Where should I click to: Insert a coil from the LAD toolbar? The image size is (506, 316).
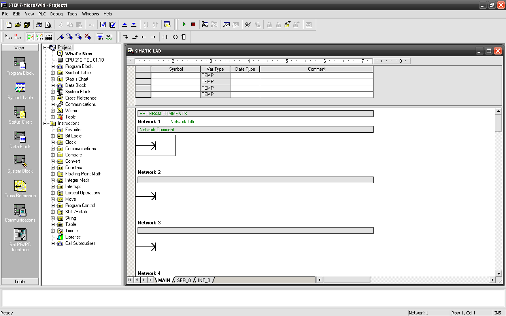[174, 37]
